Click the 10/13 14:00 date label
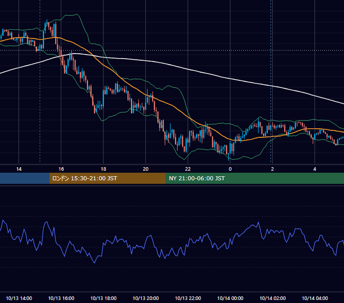Viewport: 344px width, 303px height. tap(19, 298)
